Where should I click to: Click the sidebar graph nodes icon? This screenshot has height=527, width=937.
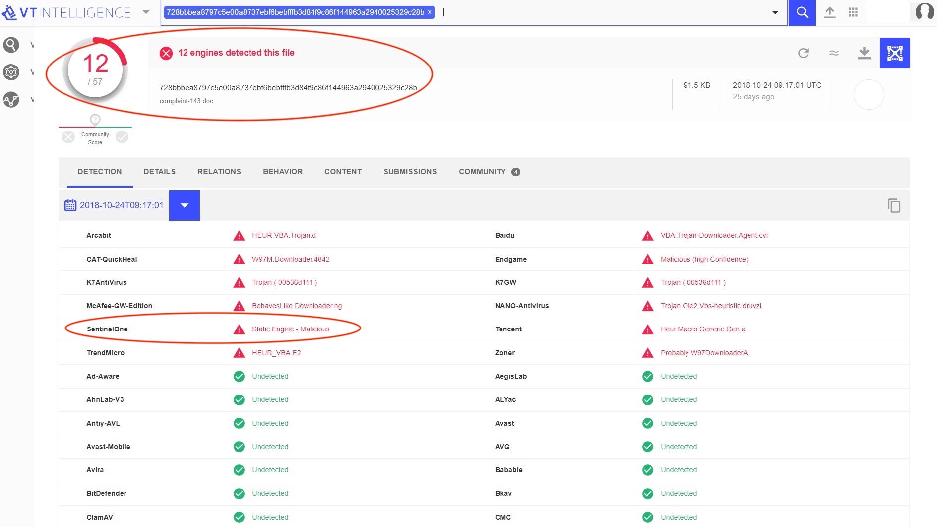(x=11, y=100)
